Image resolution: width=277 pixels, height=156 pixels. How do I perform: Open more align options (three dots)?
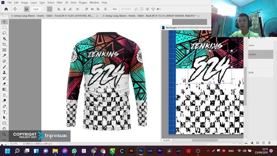(115, 9)
